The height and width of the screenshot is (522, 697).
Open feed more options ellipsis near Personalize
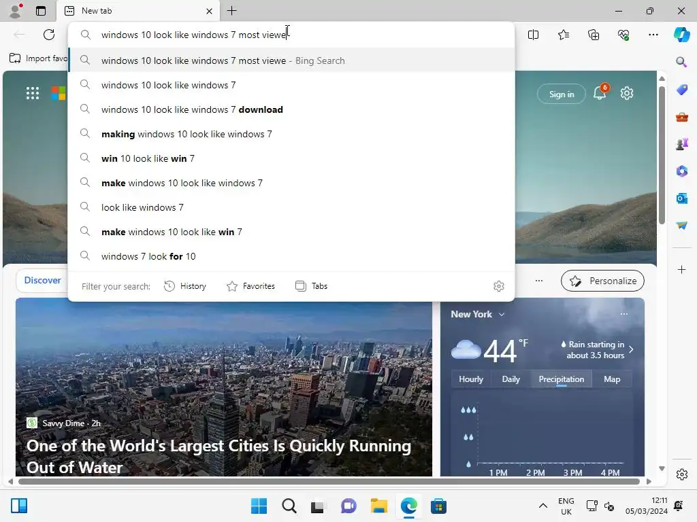tap(539, 281)
